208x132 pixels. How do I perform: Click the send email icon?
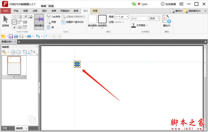(x=21, y=36)
